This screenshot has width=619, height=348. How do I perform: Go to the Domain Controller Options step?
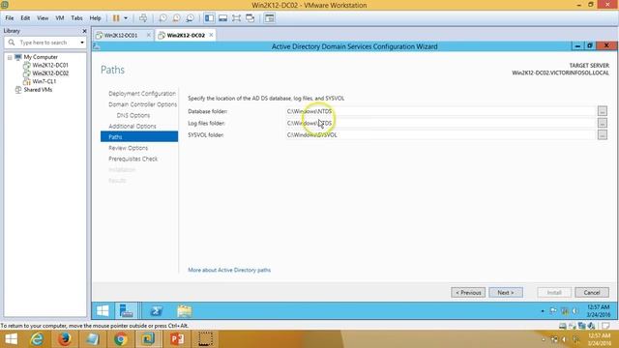tap(142, 104)
